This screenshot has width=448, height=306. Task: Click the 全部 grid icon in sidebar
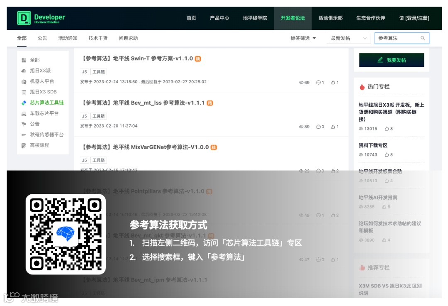tap(24, 60)
